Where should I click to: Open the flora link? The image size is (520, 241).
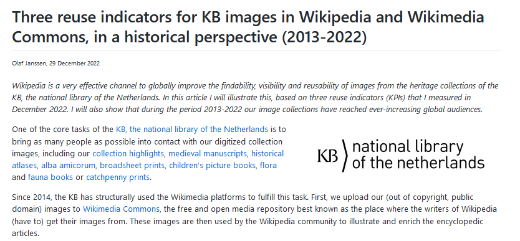[x=268, y=166]
